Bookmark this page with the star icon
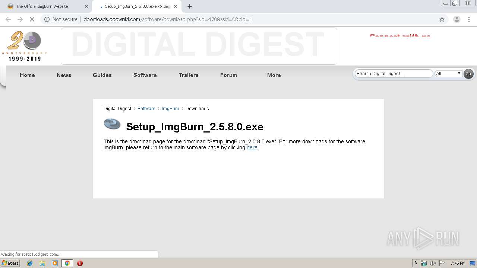This screenshot has width=477, height=268. click(x=442, y=19)
